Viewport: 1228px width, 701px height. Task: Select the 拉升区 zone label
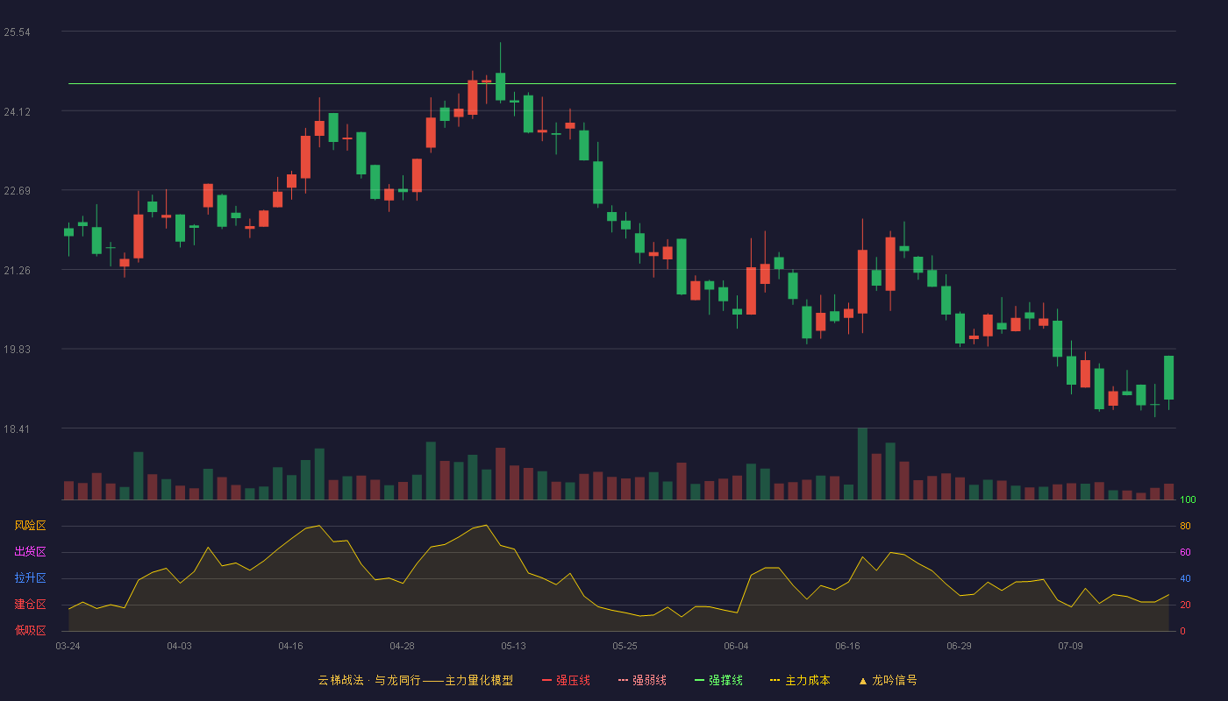pos(30,578)
